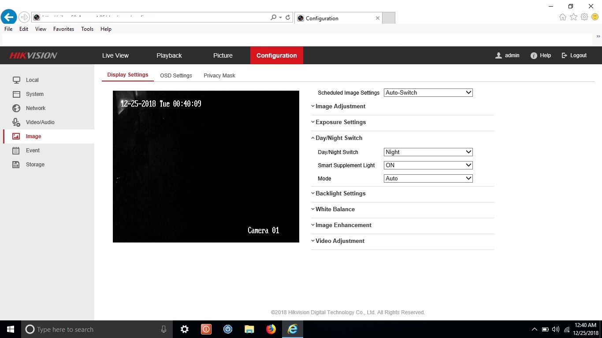Collapse the Day/Night Switch section
The width and height of the screenshot is (602, 338).
tap(338, 138)
